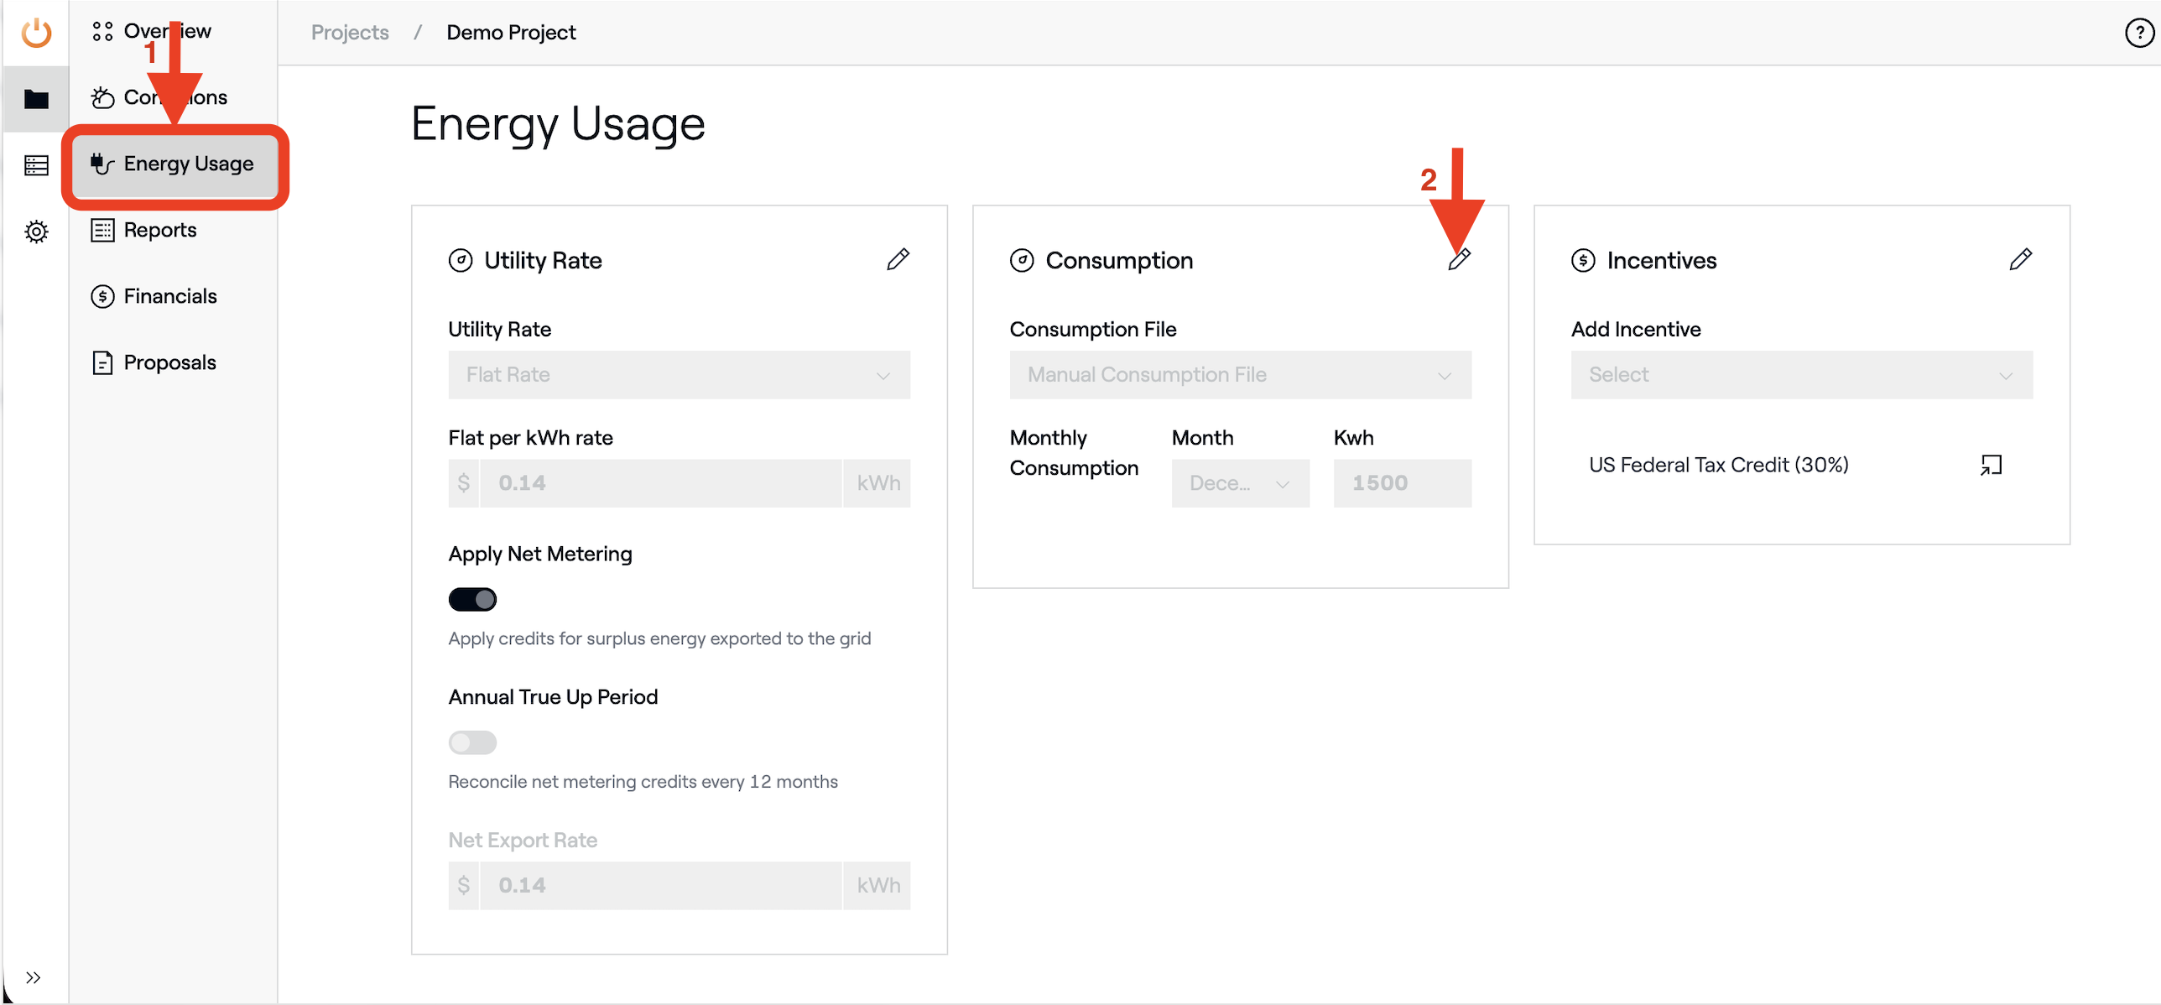Open the Manual Consumption File dropdown
The height and width of the screenshot is (1005, 2161).
point(1240,375)
